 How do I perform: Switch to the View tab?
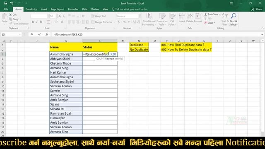(105, 9)
